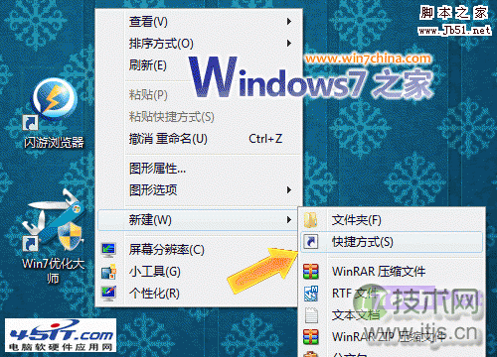Click the 个性化 personalization icon

coord(108,293)
